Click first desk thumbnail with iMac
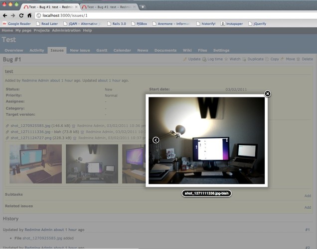The height and width of the screenshot is (249, 317). 35,164
